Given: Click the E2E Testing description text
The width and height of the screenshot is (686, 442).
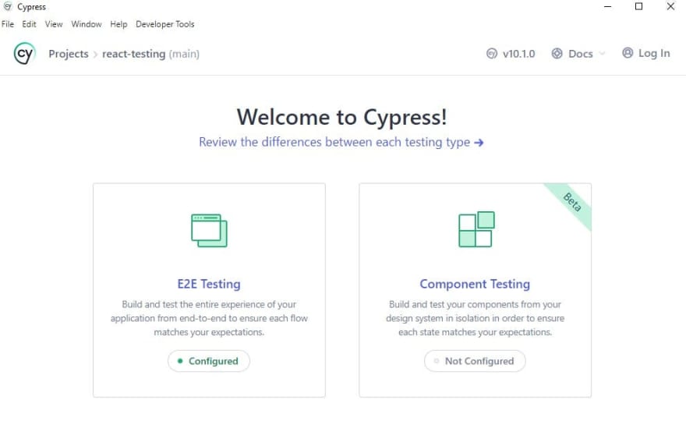Looking at the screenshot, I should [x=209, y=318].
